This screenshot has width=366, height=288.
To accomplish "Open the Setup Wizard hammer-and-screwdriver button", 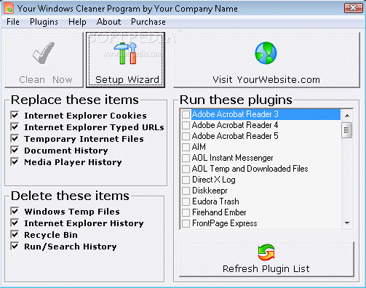I will (x=125, y=60).
